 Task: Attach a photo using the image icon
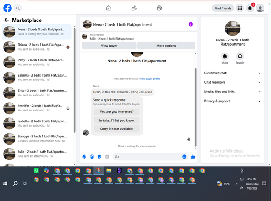[x=92, y=156]
